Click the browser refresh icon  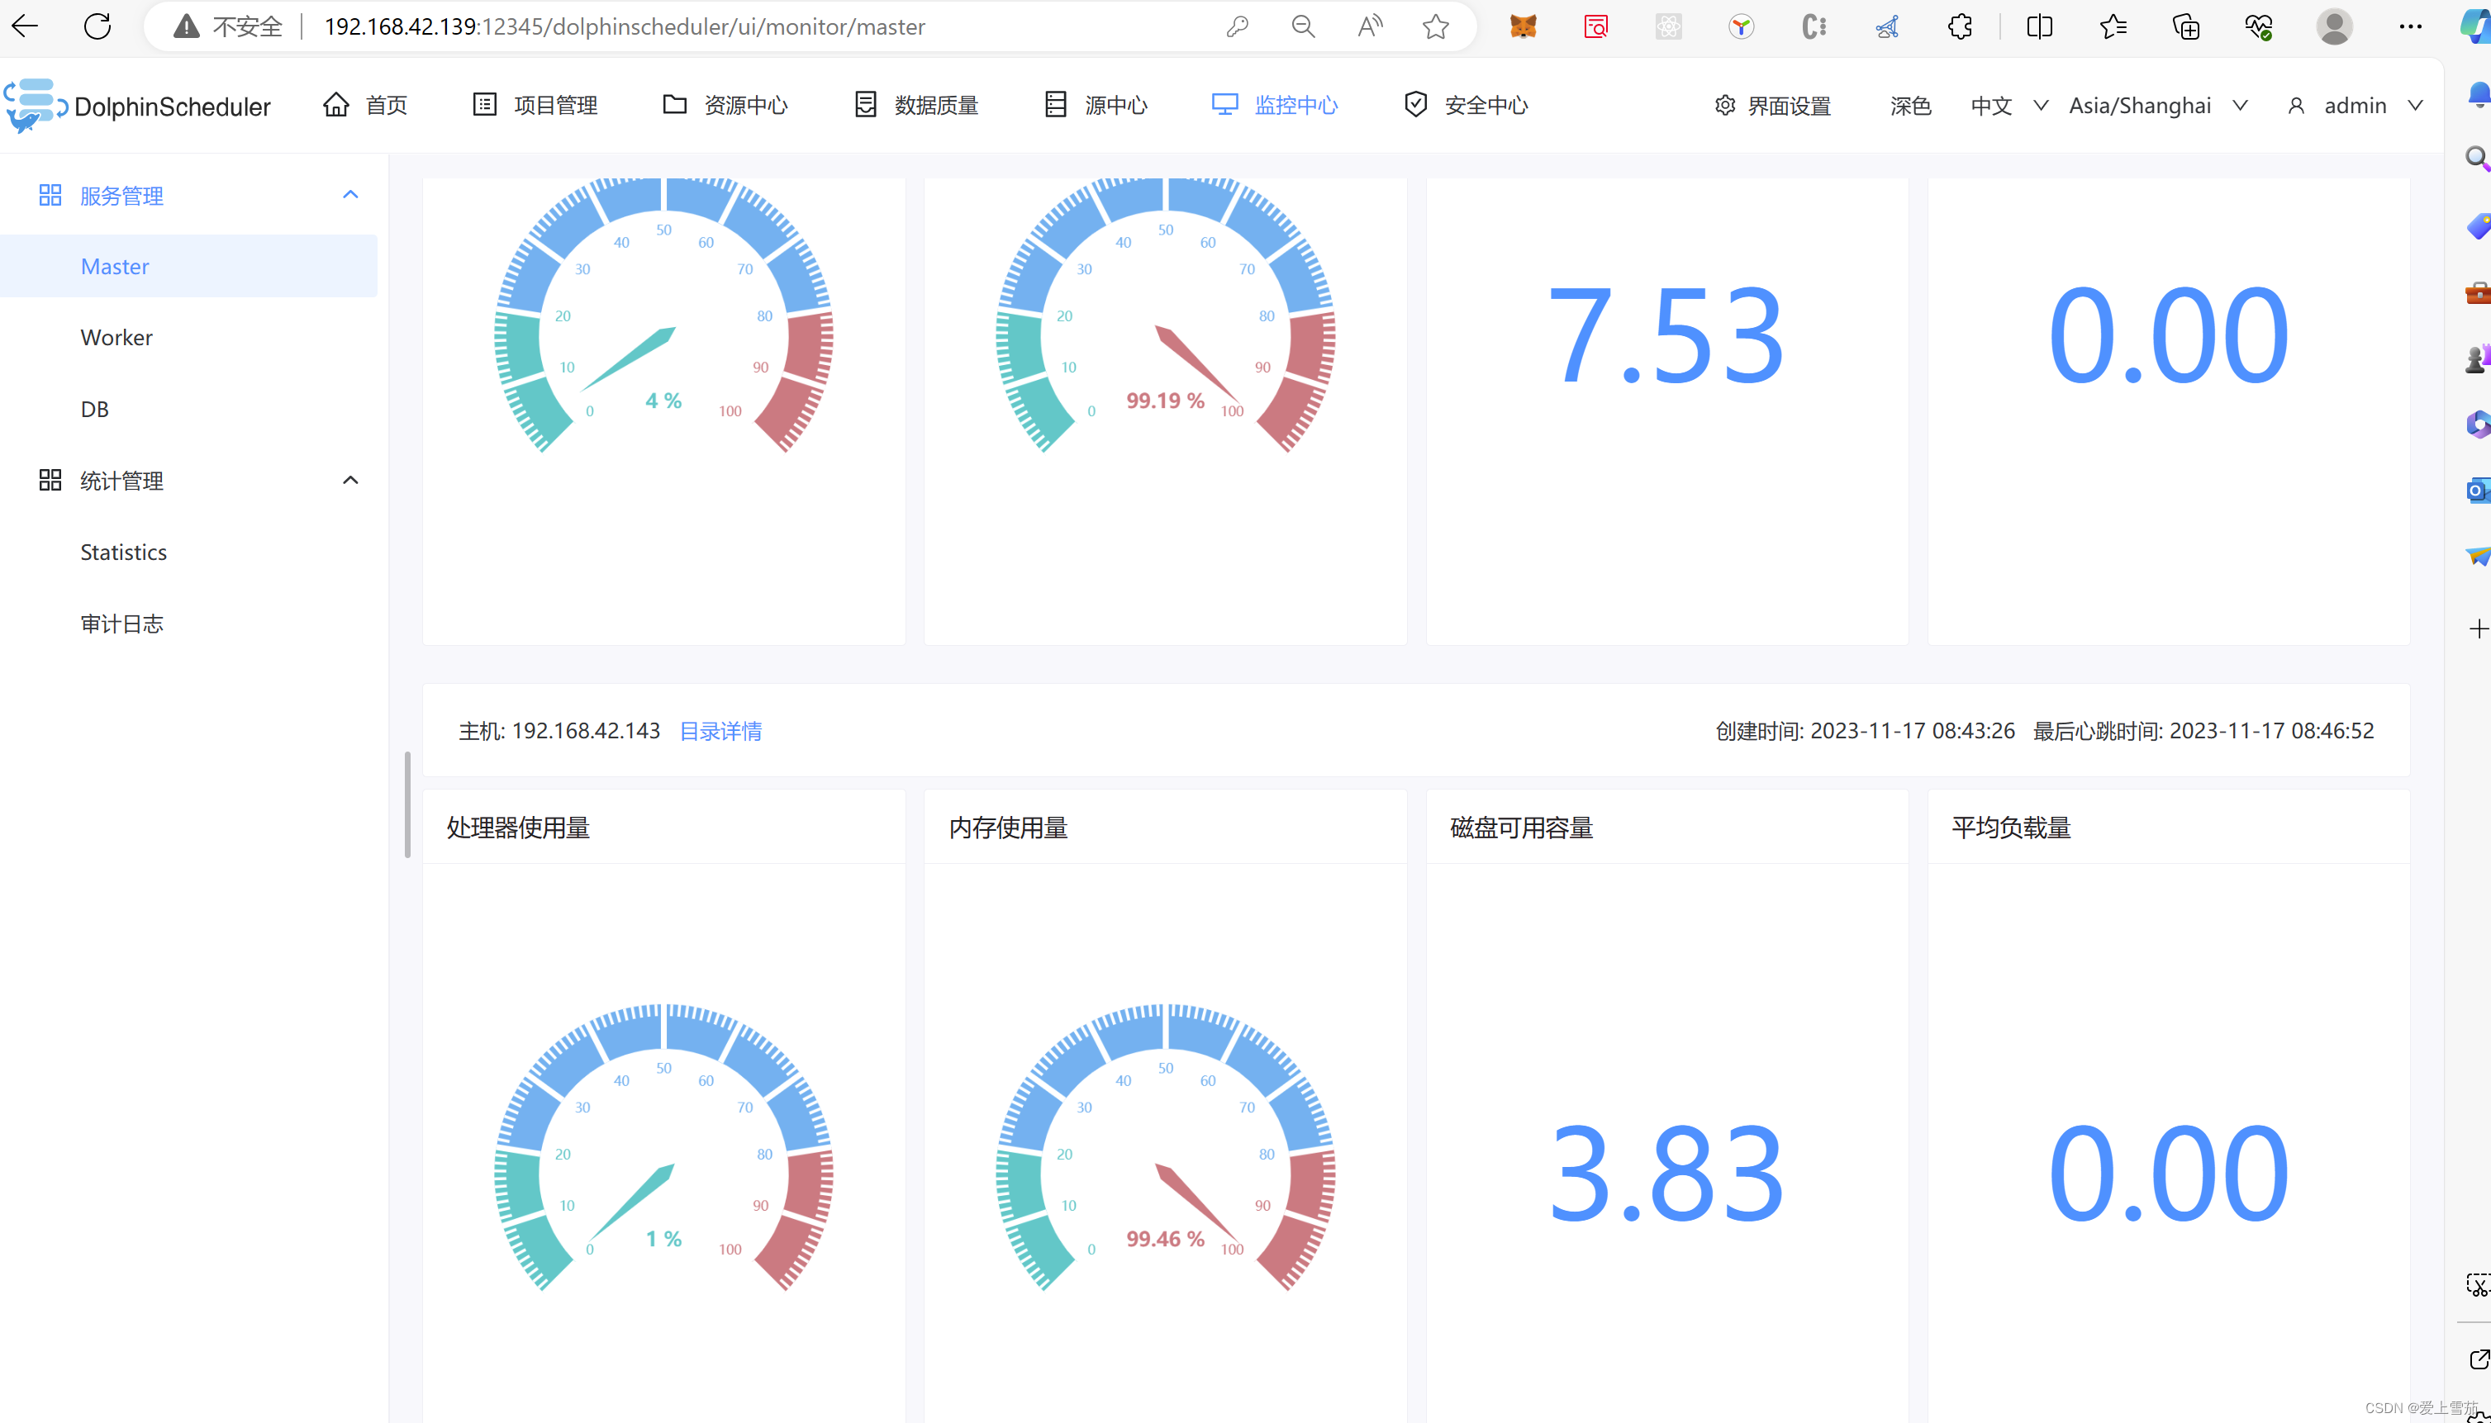pos(97,26)
